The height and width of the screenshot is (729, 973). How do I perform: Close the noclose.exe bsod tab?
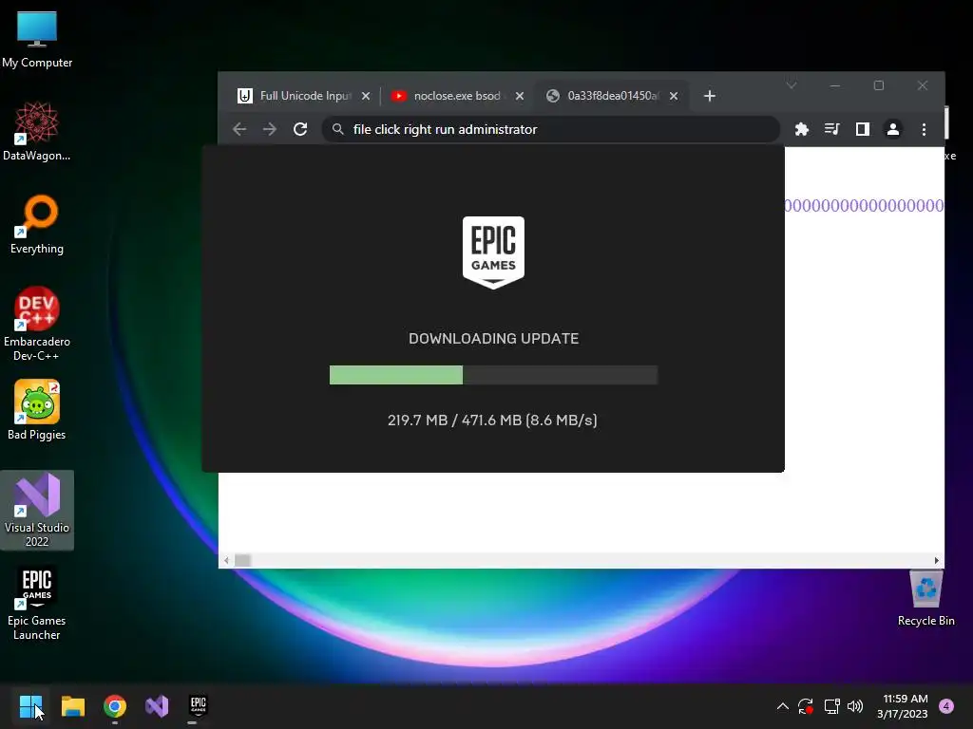tap(520, 96)
